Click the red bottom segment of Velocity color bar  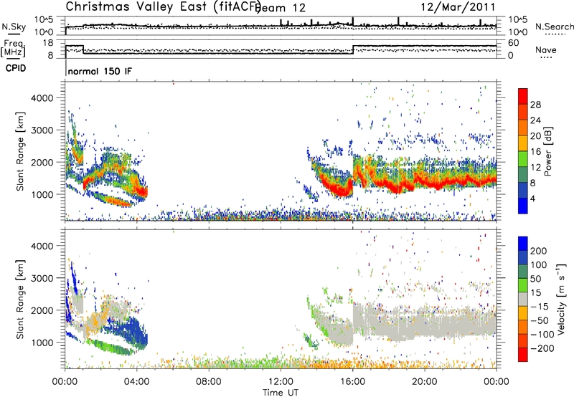(x=523, y=355)
